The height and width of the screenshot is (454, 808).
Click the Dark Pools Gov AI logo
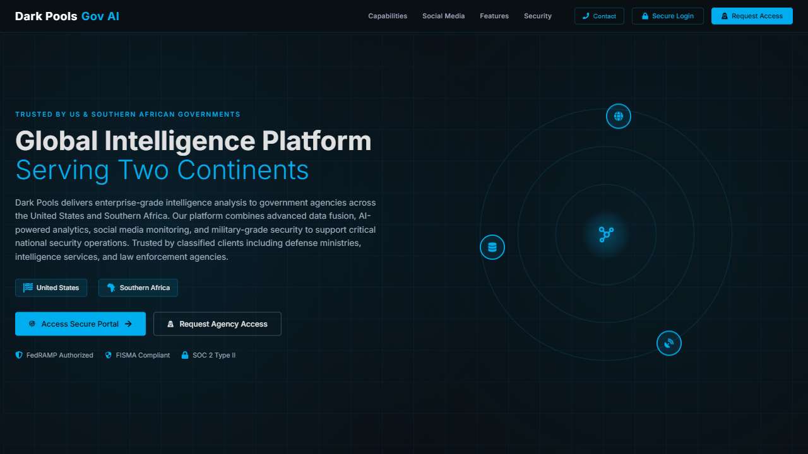67,16
